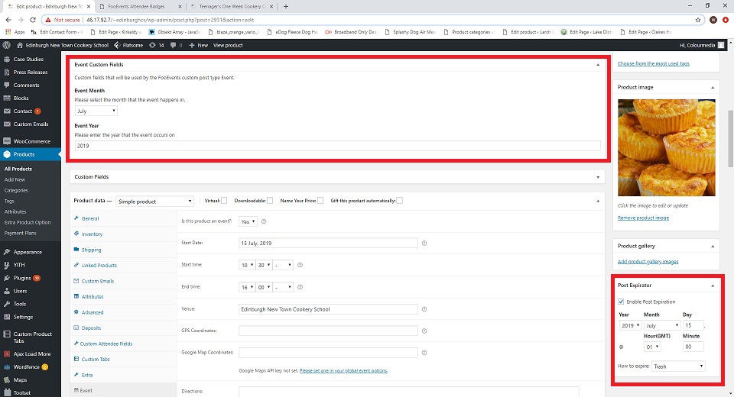
Task: Switch to the Inventory product data tab
Action: coord(92,234)
